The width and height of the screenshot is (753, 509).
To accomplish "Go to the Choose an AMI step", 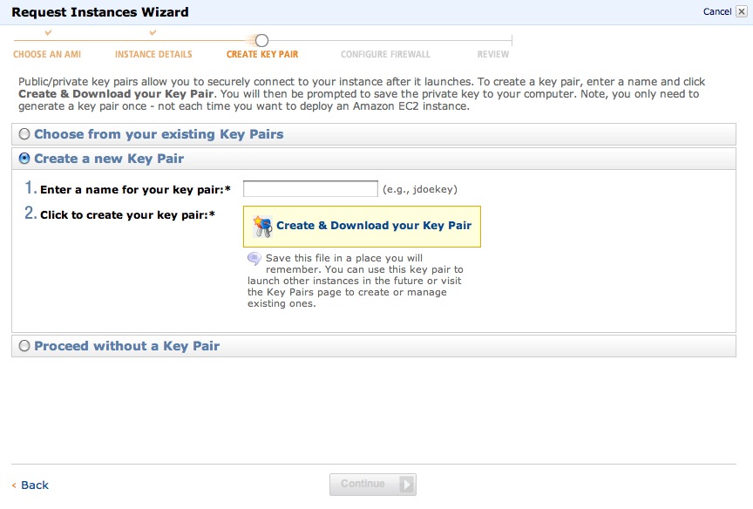I will tap(47, 54).
